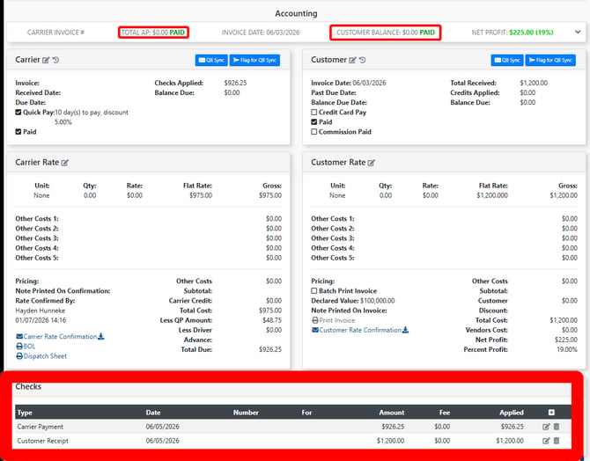Check Batch Print Invoice option
The width and height of the screenshot is (590, 461).
313,290
